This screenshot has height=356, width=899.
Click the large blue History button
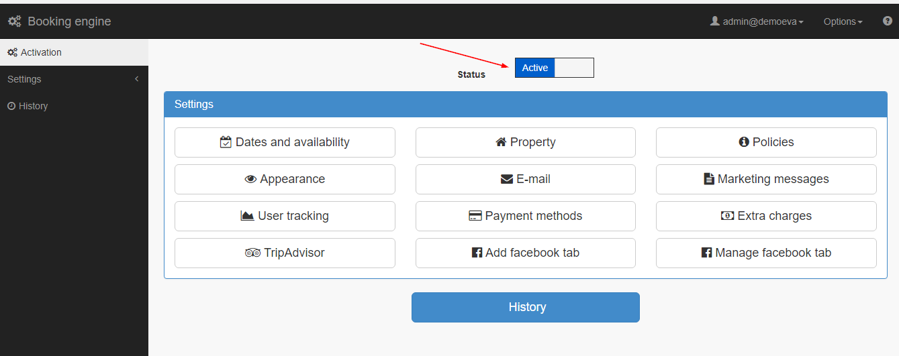(525, 307)
